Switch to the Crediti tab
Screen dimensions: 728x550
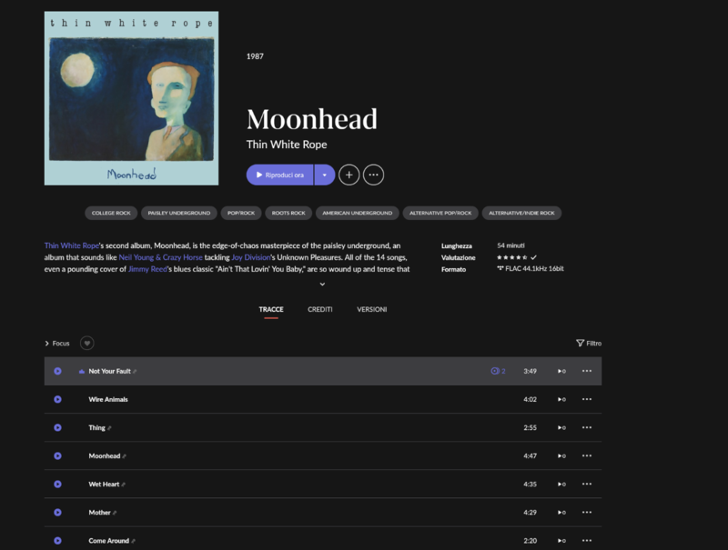tap(320, 309)
